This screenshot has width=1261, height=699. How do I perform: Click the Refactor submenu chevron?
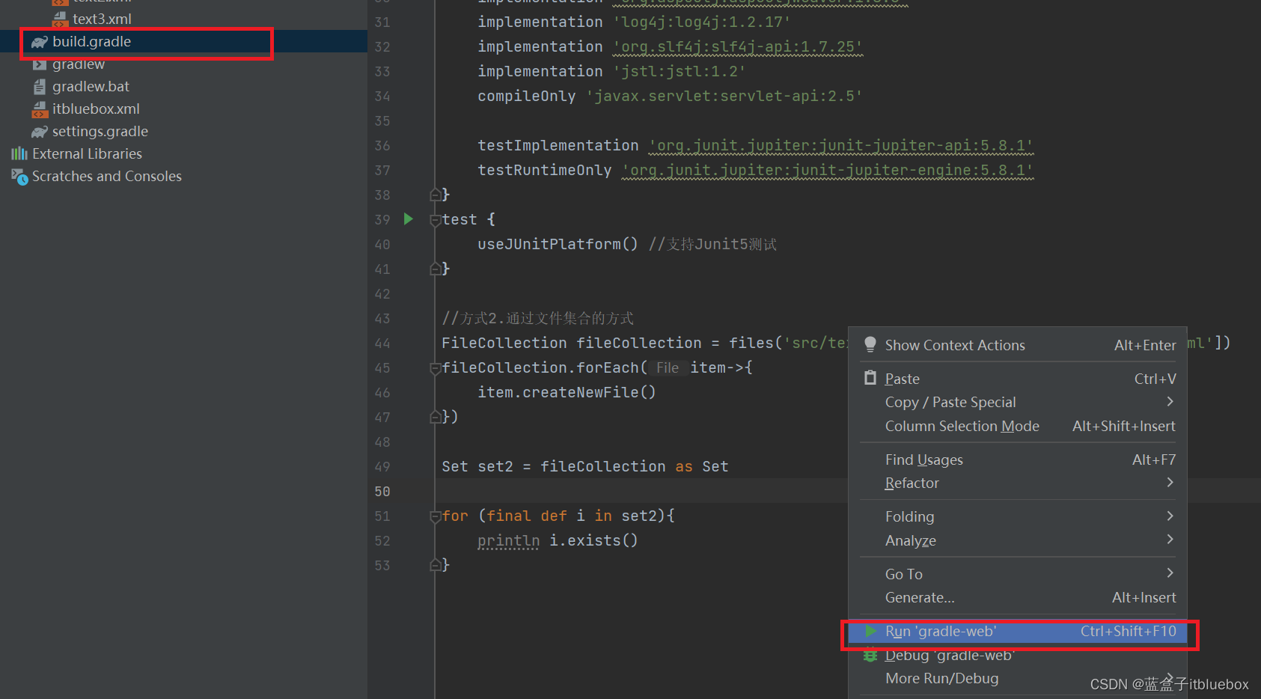click(1170, 483)
